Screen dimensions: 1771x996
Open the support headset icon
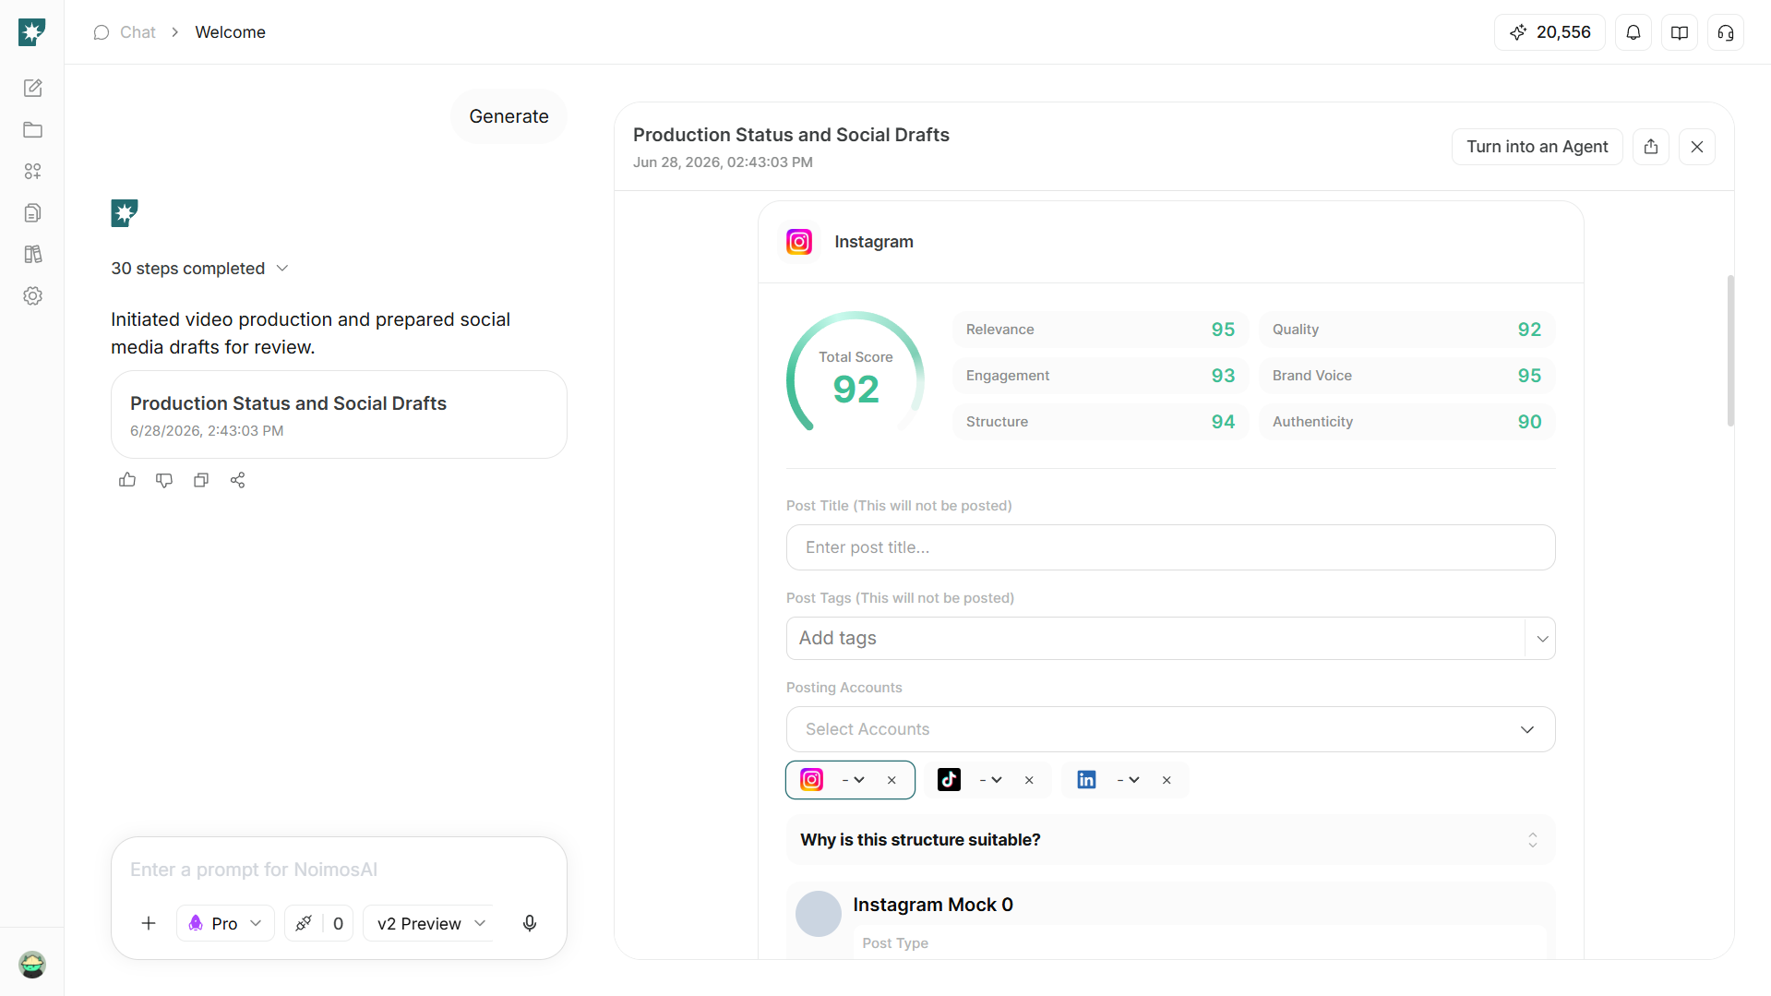(1726, 32)
